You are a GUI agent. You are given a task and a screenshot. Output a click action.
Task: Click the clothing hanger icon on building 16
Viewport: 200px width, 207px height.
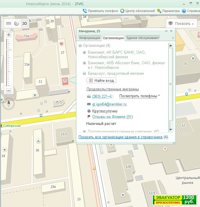(38, 141)
